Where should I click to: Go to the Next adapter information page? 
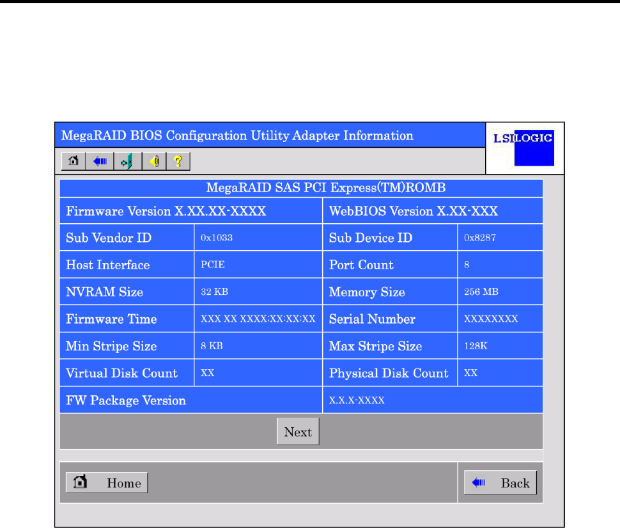(298, 432)
